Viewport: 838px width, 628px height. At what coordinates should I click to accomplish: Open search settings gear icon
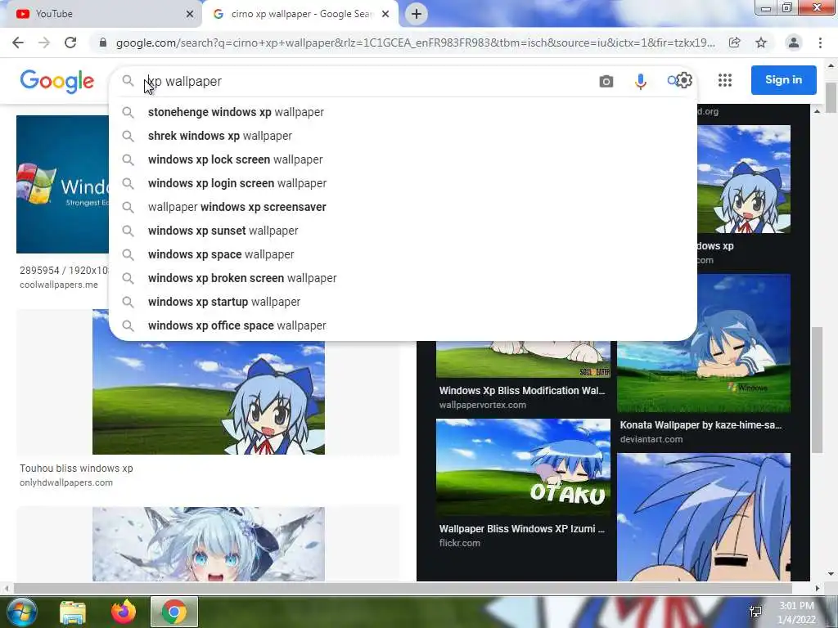pyautogui.click(x=684, y=81)
